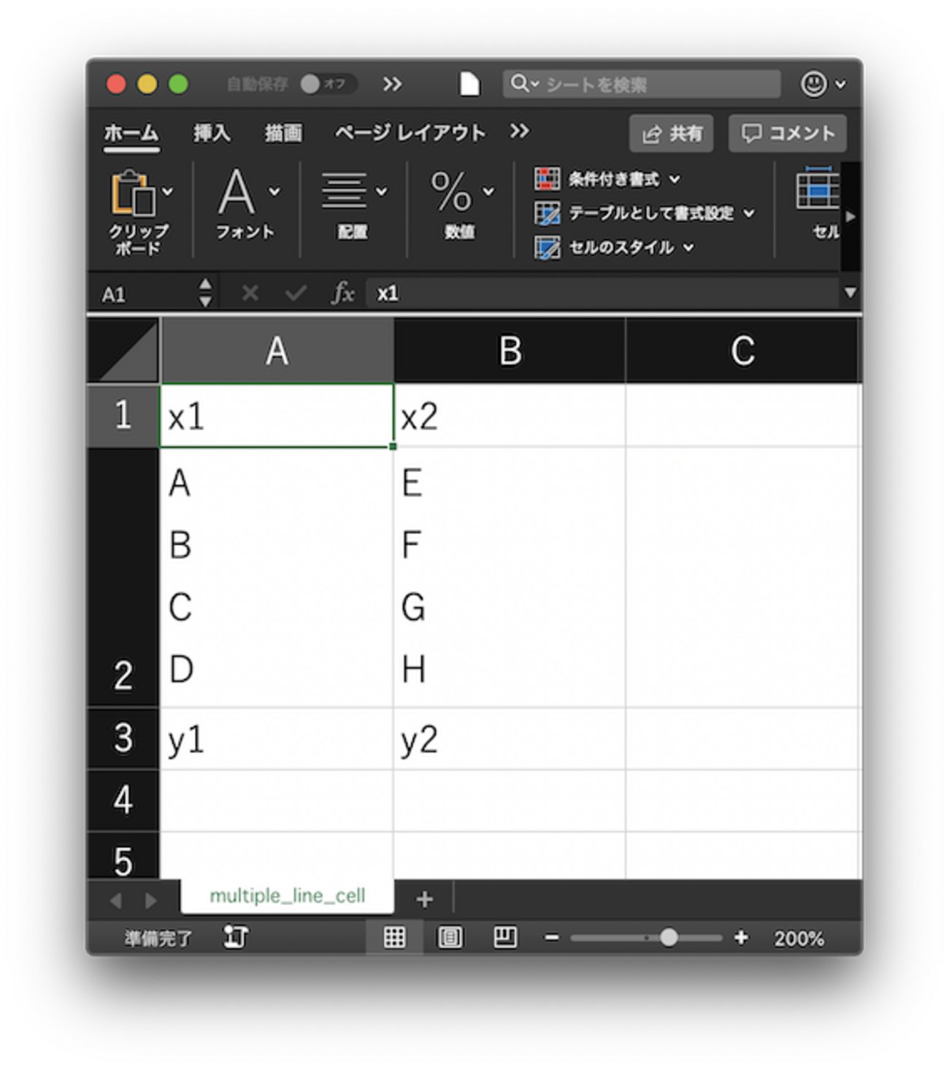Viewport: 949px width, 1070px height.
Task: Open the fx insert function icon
Action: [x=342, y=294]
